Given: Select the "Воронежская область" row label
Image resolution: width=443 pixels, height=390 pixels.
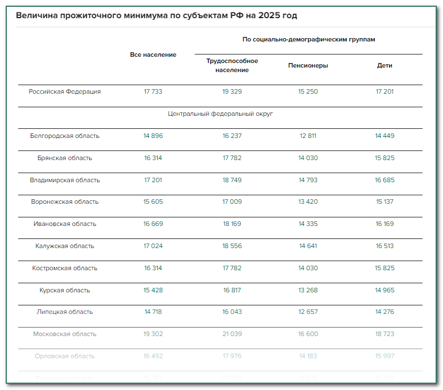Looking at the screenshot, I should tap(65, 202).
